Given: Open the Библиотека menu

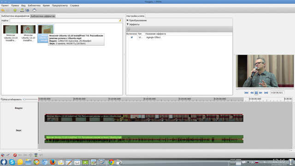Looking at the screenshot, I should pos(34,6).
